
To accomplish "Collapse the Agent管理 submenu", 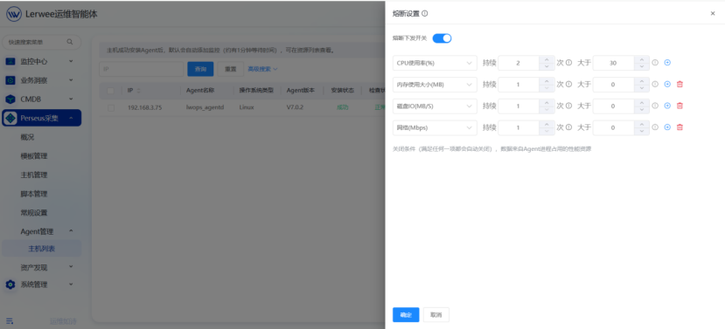I will (x=71, y=231).
